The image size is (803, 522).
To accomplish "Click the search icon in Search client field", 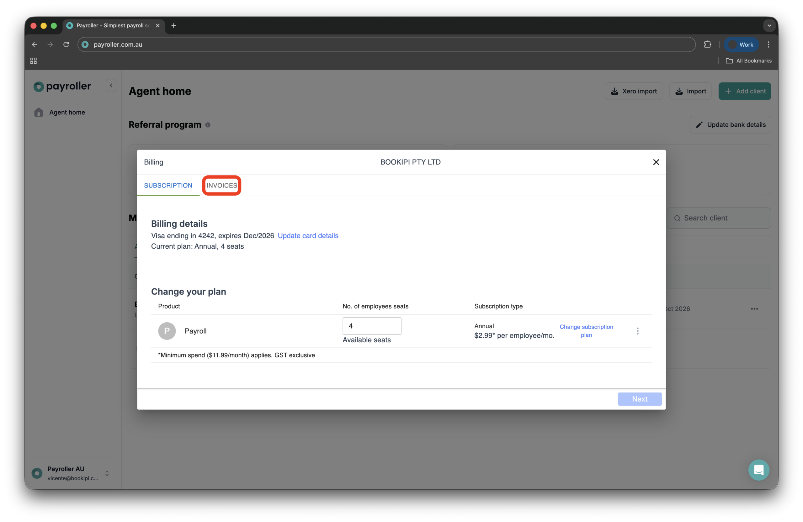I will tap(678, 218).
